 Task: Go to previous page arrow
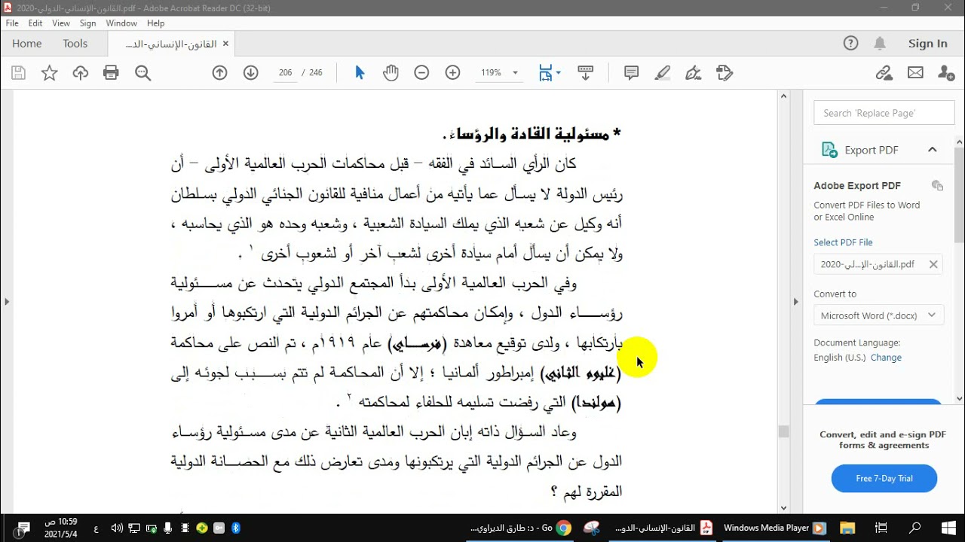tap(219, 73)
